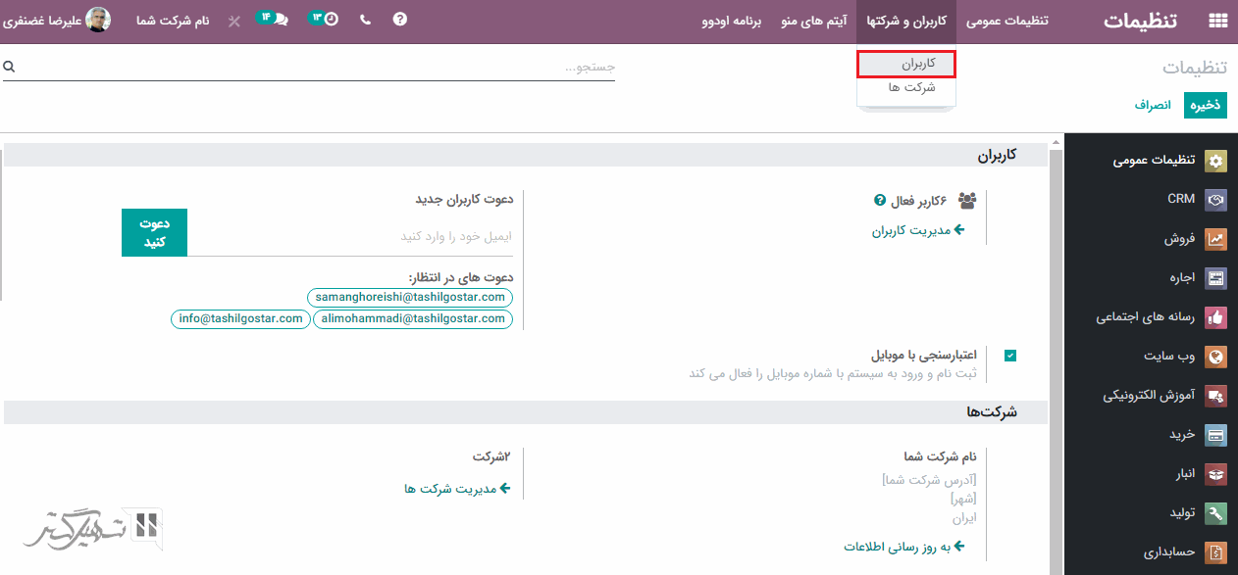The width and height of the screenshot is (1238, 575).
Task: Click the debug tools X icon in navbar
Action: [233, 21]
